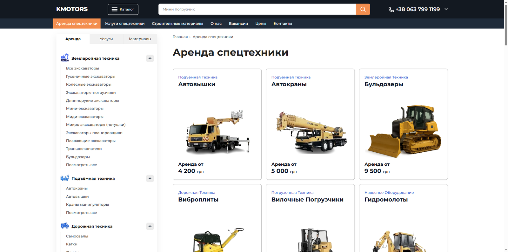Image resolution: width=508 pixels, height=252 pixels.
Task: Open Самосвалы in the sidebar
Action: click(77, 236)
